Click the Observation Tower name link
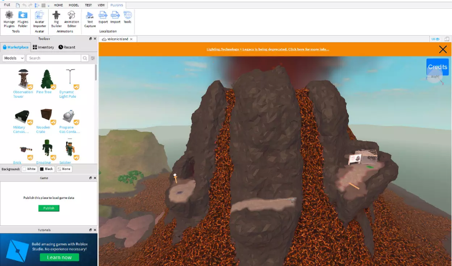452x266 pixels. [23, 94]
